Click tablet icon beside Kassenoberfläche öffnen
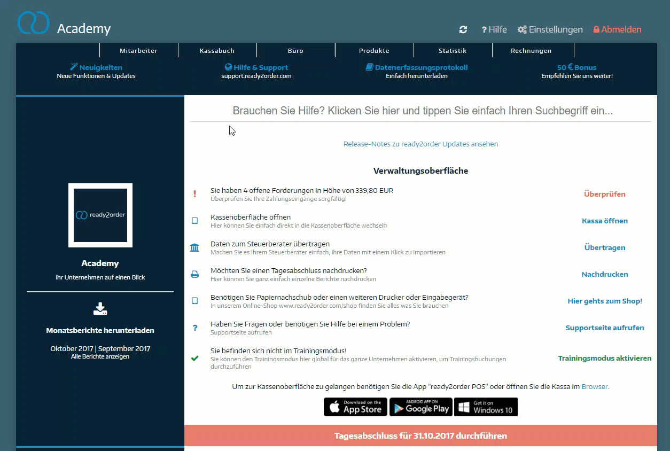 click(194, 221)
